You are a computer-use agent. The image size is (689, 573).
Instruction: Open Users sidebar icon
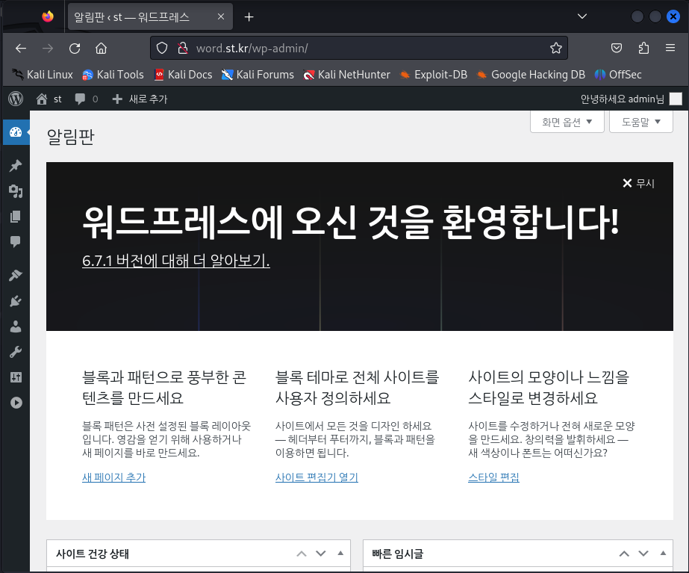(x=16, y=326)
